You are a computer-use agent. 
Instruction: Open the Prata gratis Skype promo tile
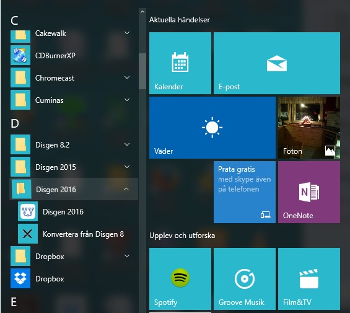245,192
